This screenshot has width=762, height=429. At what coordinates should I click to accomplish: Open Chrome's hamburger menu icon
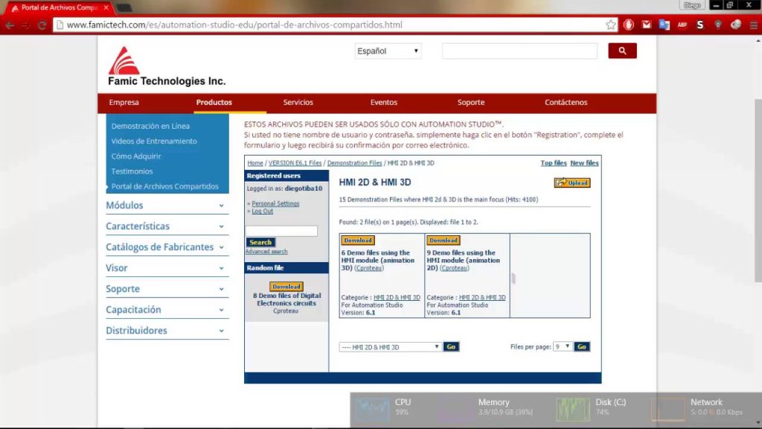754,25
